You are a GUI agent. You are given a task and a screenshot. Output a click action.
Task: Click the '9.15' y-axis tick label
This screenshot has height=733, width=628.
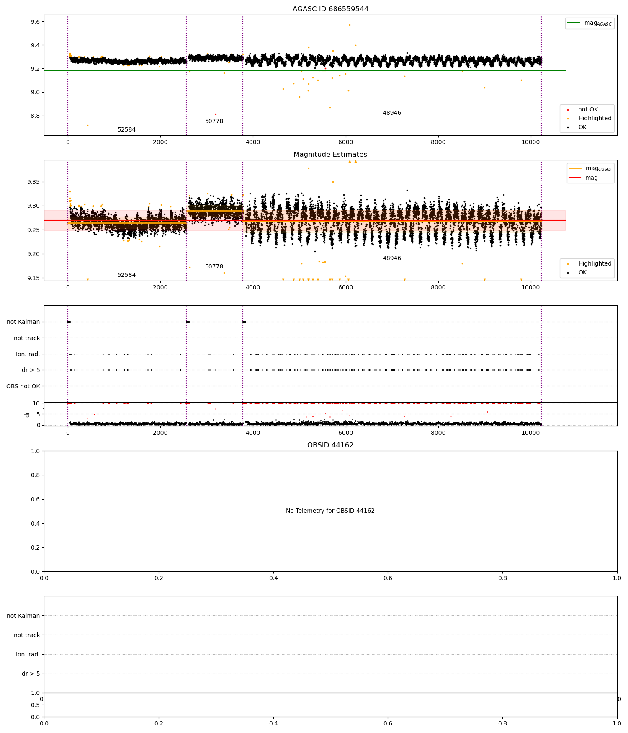33,278
